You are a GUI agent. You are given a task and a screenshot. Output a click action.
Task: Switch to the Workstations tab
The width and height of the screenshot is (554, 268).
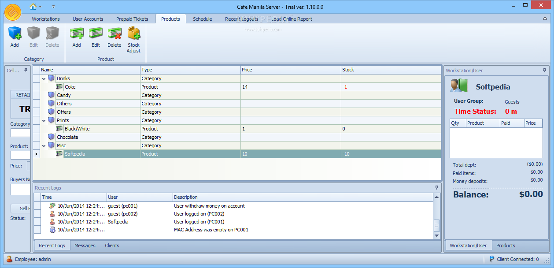point(46,19)
